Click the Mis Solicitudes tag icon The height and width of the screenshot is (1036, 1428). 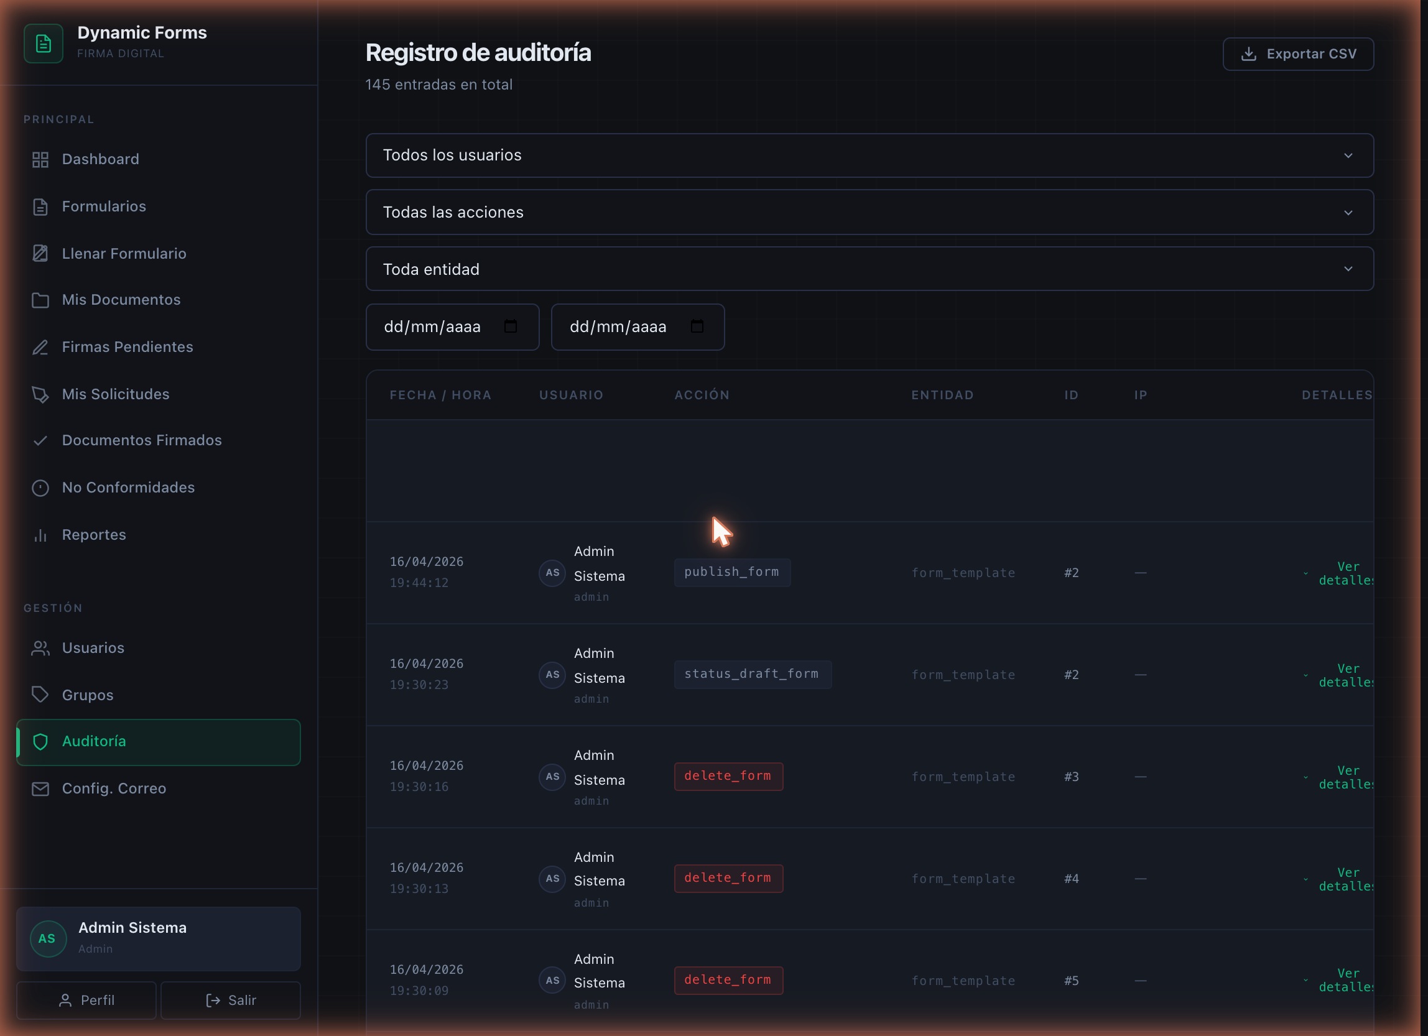40,395
